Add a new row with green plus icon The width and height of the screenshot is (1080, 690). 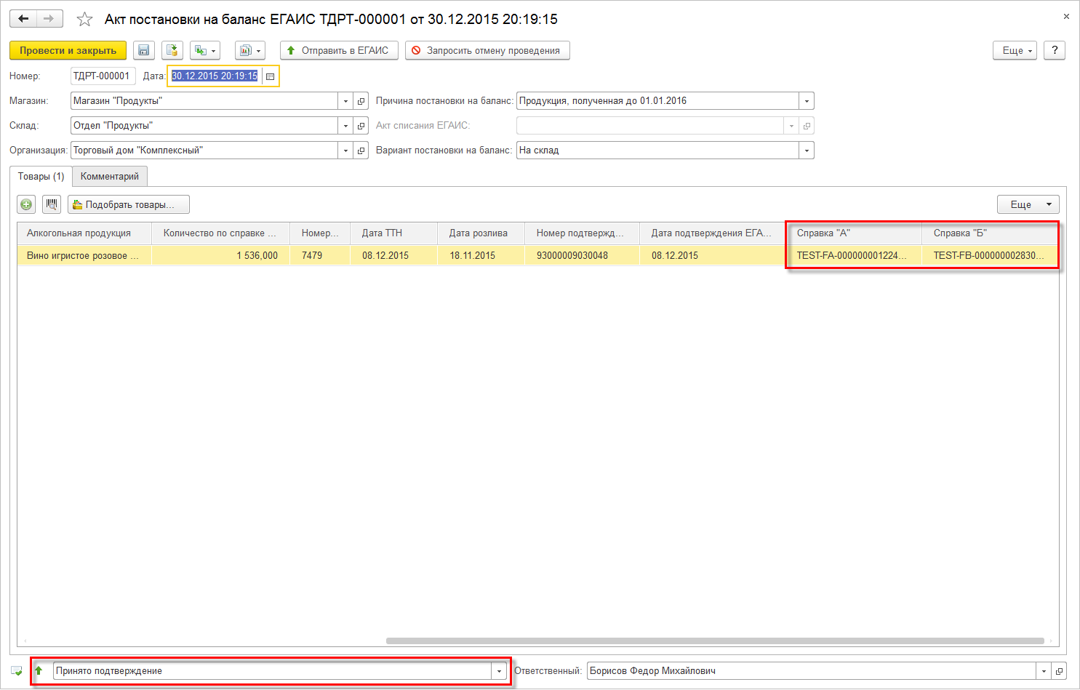pyautogui.click(x=26, y=204)
